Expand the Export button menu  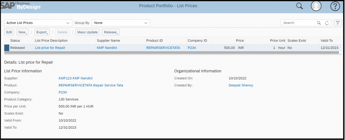pos(42,32)
